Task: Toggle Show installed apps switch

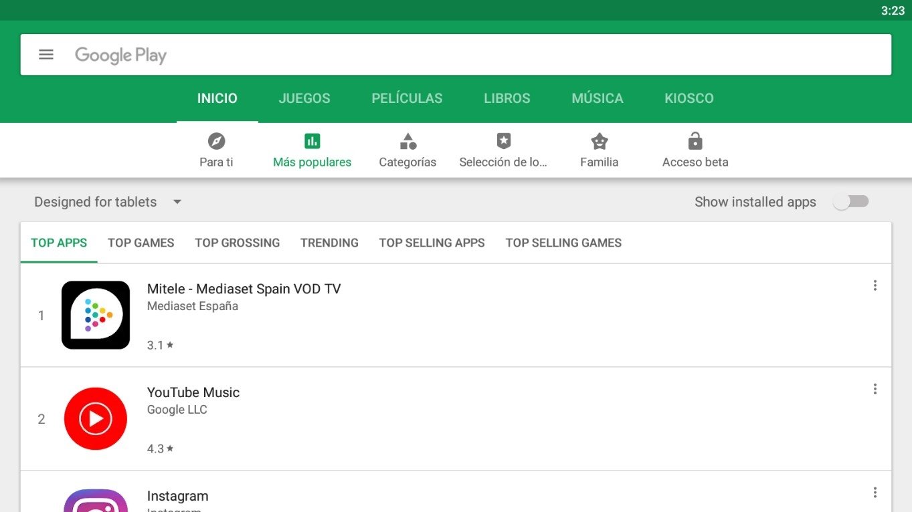Action: click(x=851, y=202)
